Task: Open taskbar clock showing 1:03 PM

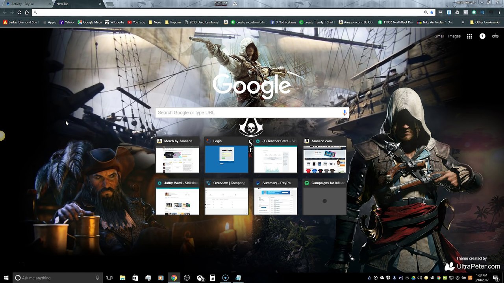Action: pos(482,278)
